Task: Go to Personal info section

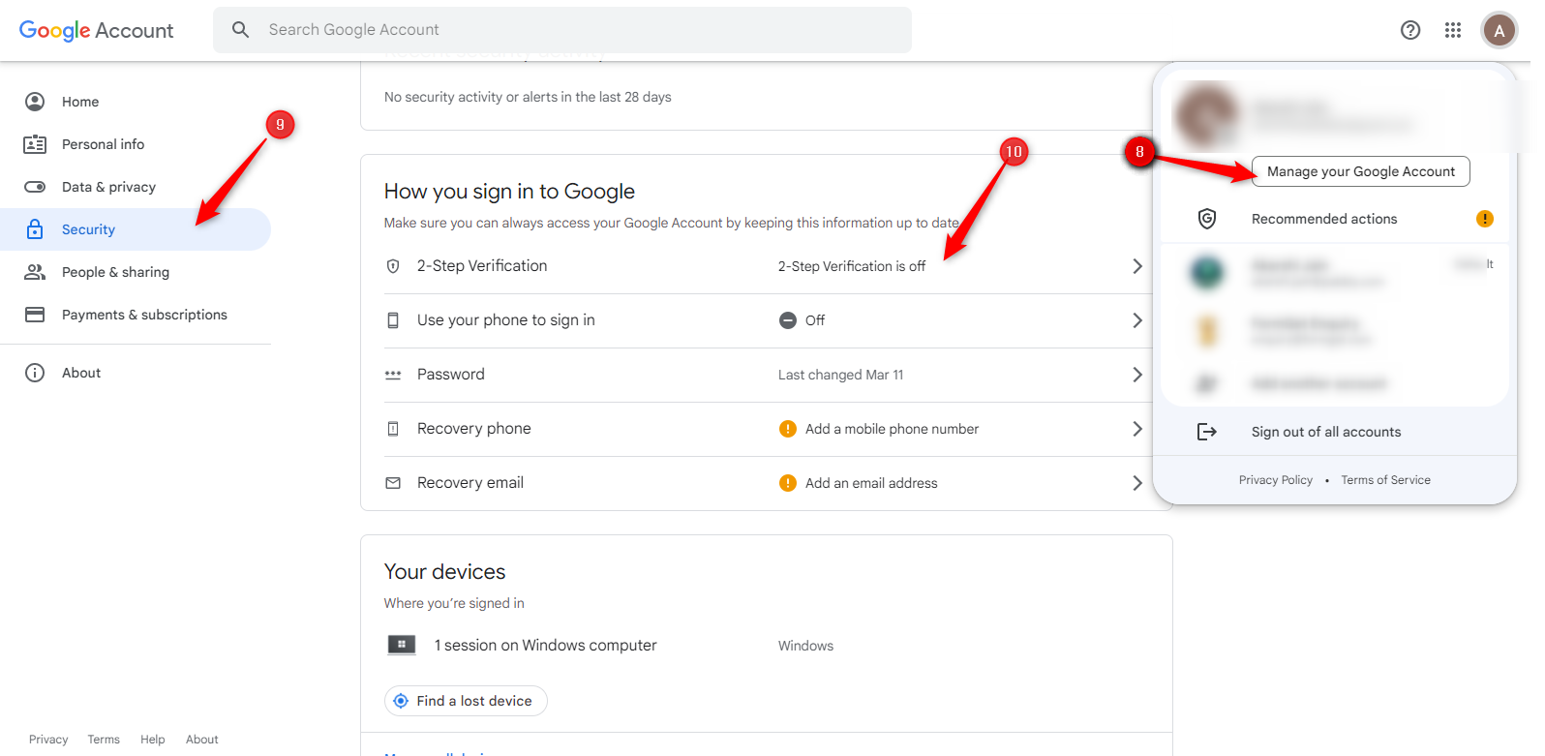Action: 136,144
